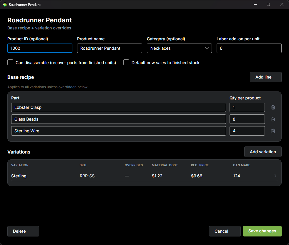The height and width of the screenshot is (245, 289).
Task: Save changes to the product
Action: click(x=262, y=231)
